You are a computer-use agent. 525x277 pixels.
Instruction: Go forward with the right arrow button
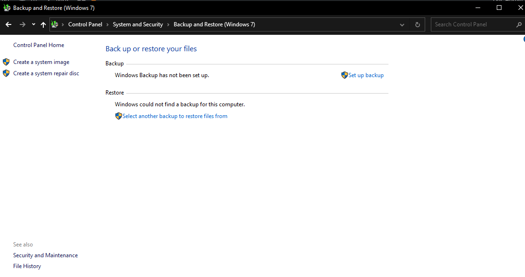[x=23, y=24]
